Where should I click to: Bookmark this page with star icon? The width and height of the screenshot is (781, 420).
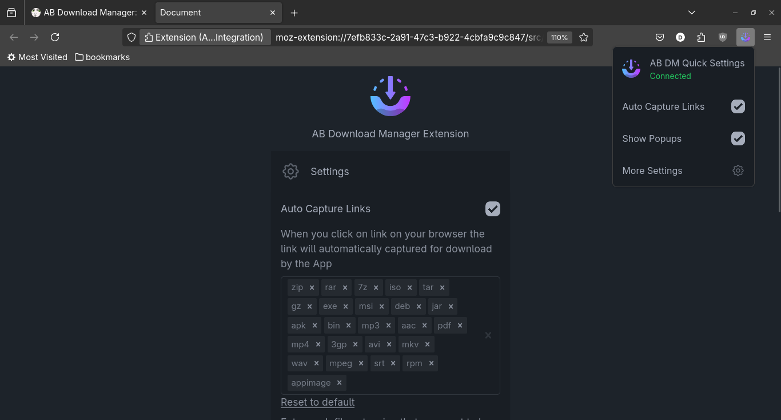584,37
